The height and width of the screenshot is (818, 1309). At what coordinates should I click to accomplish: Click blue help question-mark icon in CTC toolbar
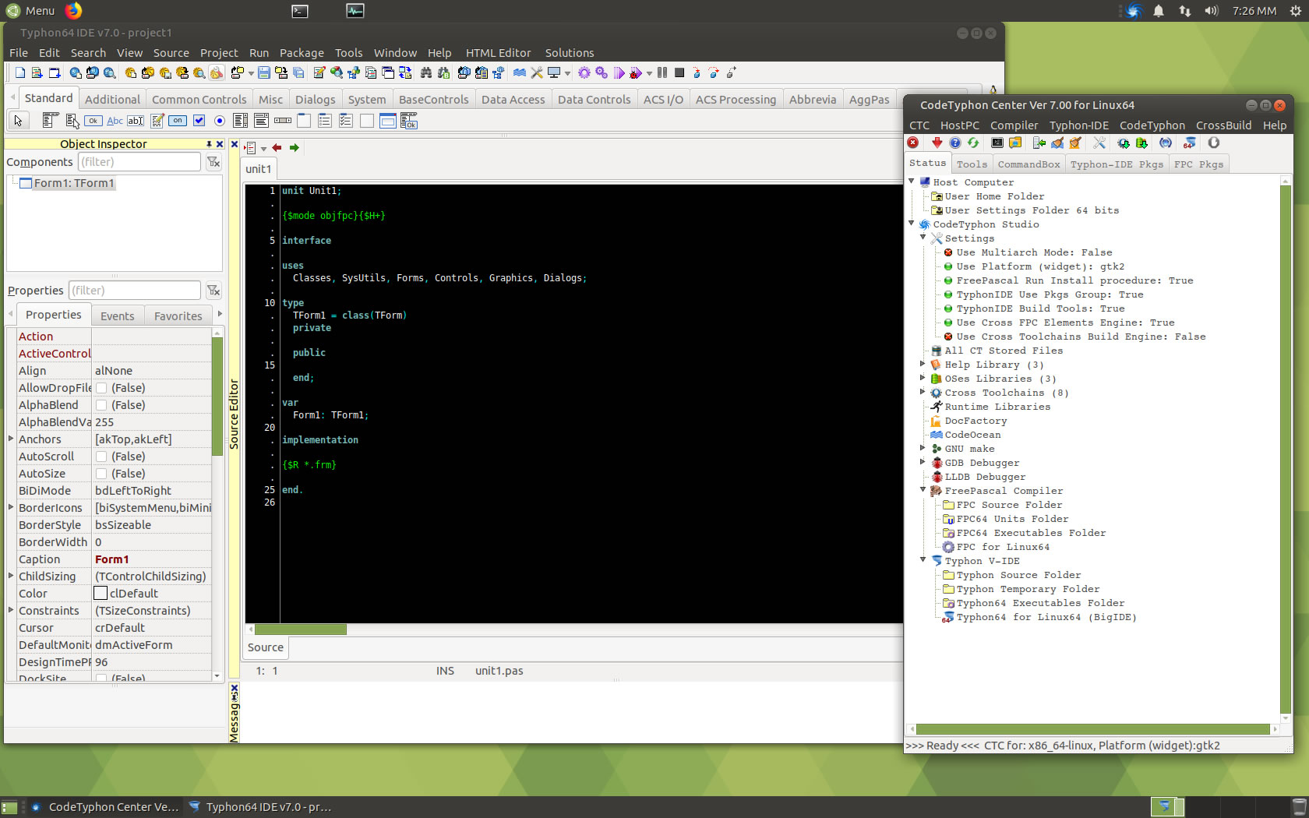coord(954,143)
